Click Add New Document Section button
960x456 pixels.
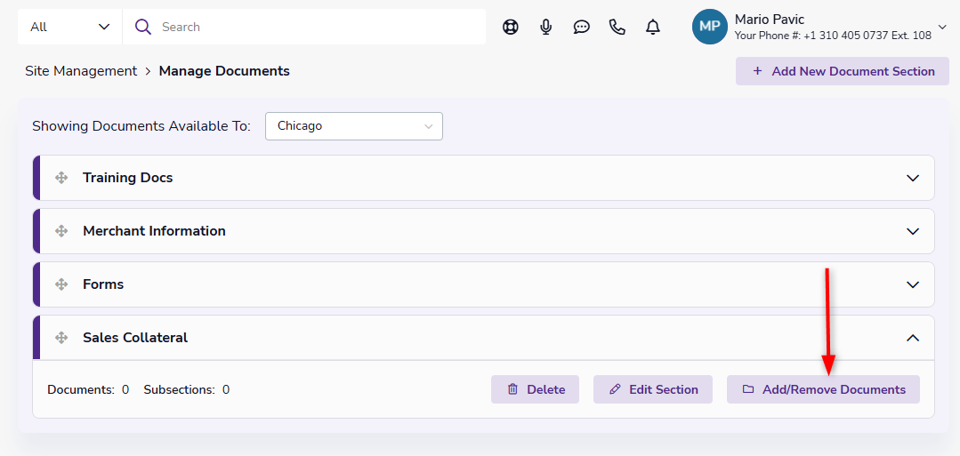point(843,71)
